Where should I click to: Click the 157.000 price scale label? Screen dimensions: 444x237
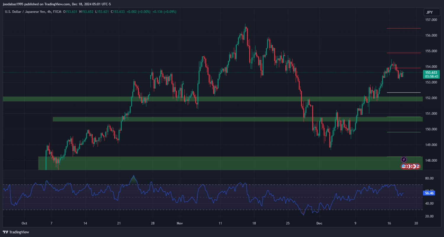(x=431, y=20)
